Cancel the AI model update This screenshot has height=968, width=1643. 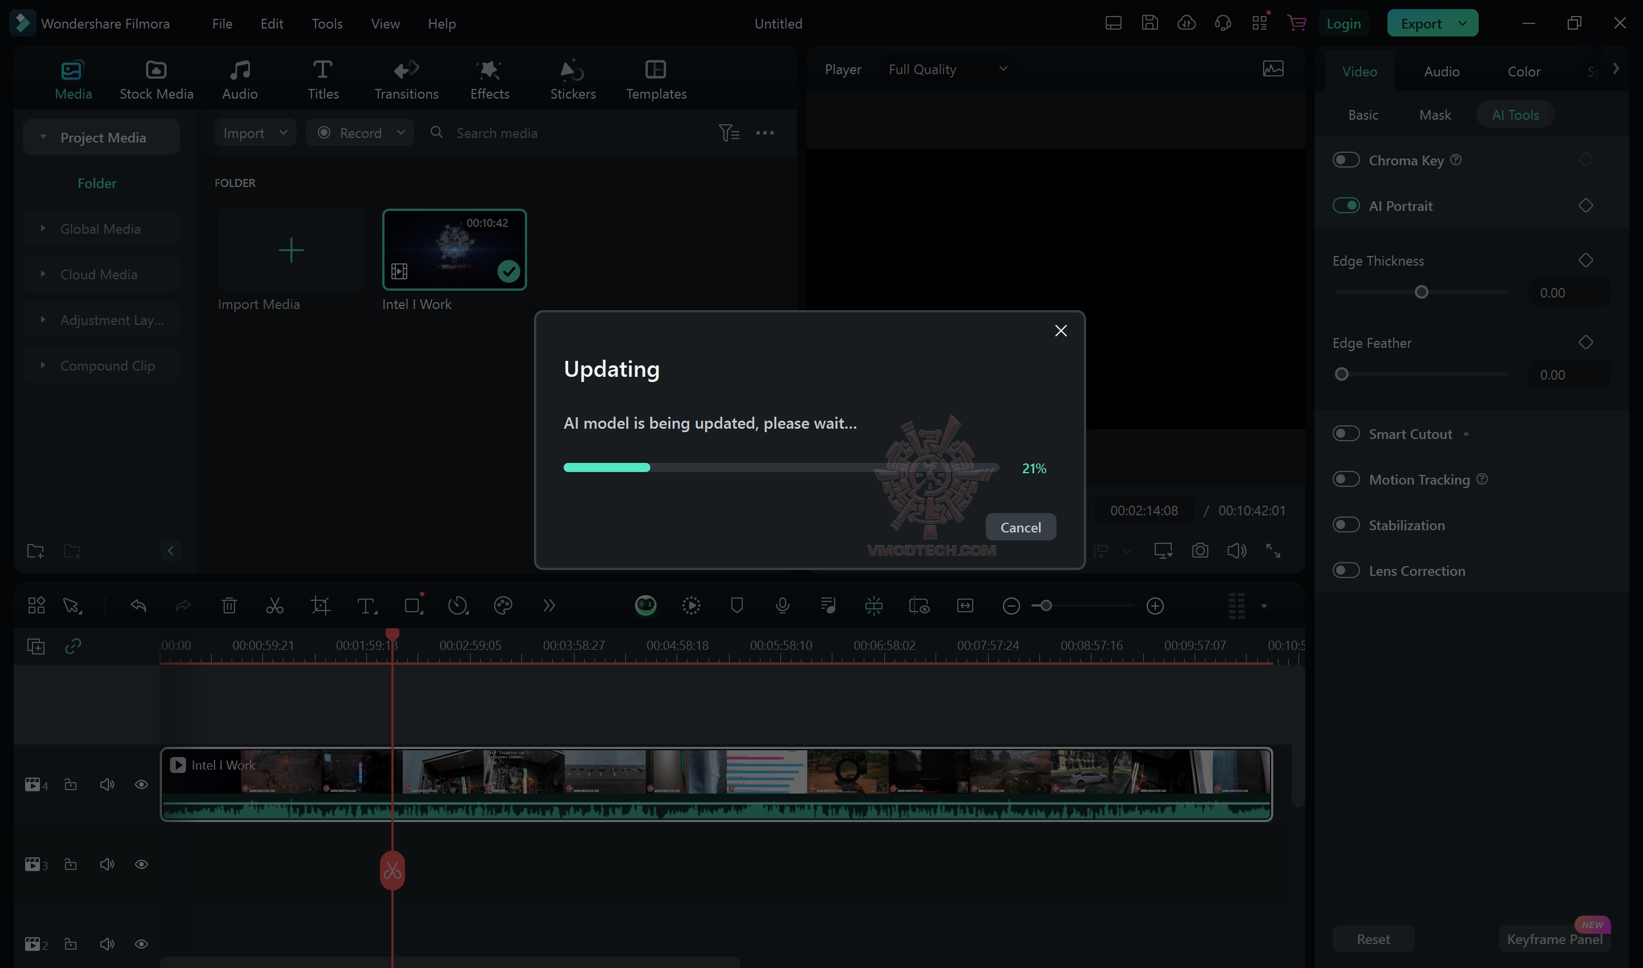click(x=1020, y=527)
